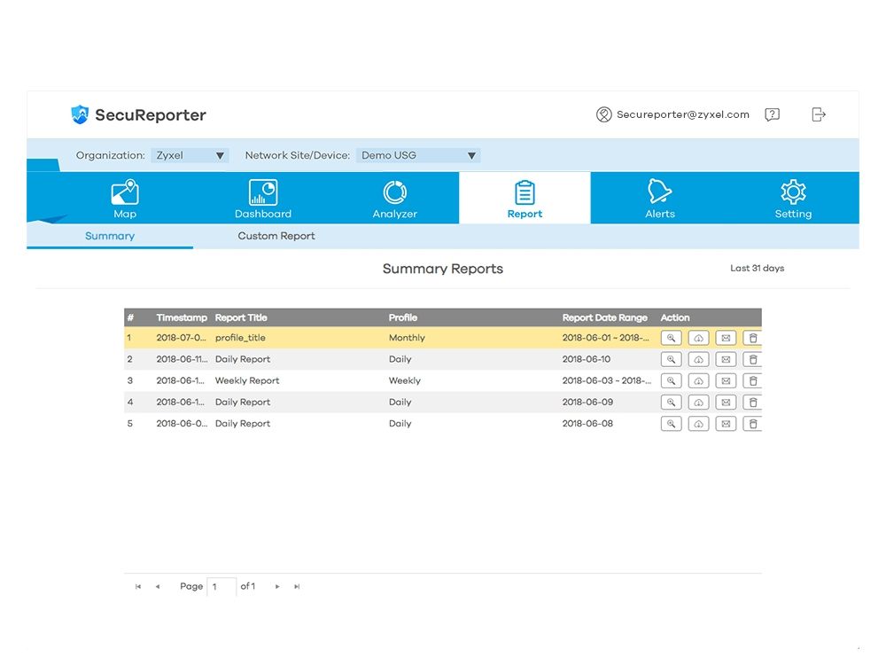Email the Daily Report for 2018-06-10
This screenshot has width=886, height=665.
(726, 359)
